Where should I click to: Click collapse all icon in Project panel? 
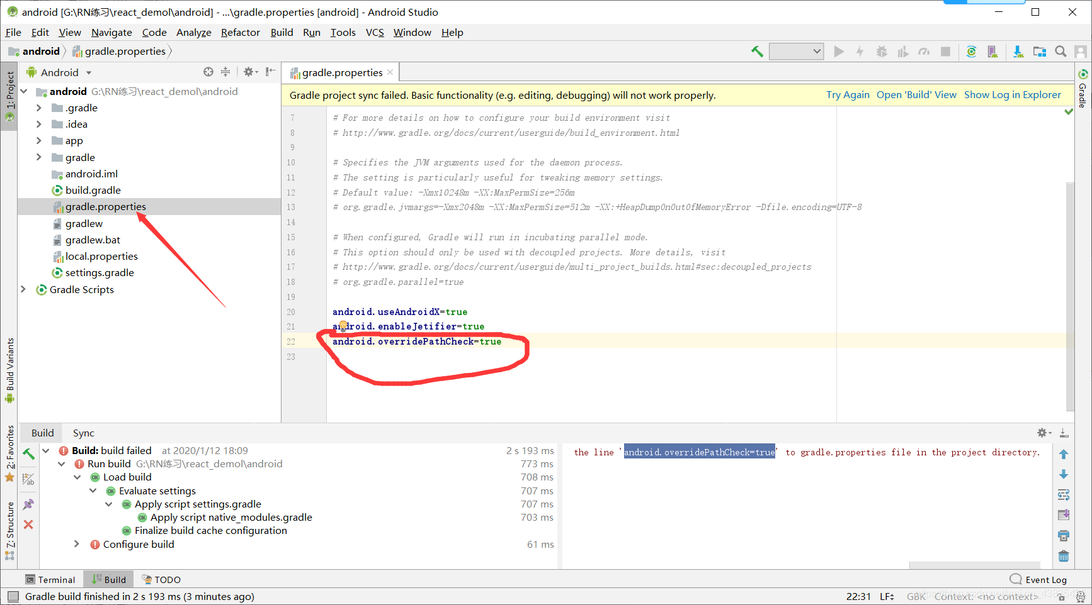[x=225, y=72]
